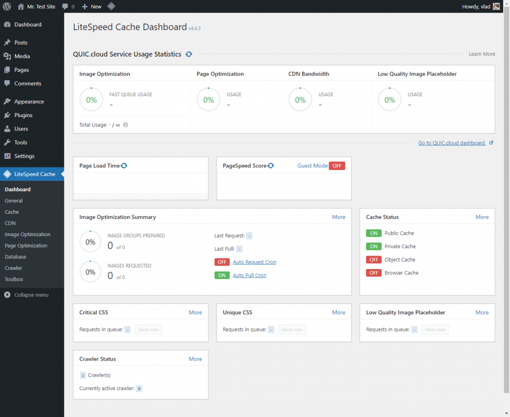Refresh the QUIC.cloud Service Usage Statistics
This screenshot has height=417, width=510.
tap(188, 54)
